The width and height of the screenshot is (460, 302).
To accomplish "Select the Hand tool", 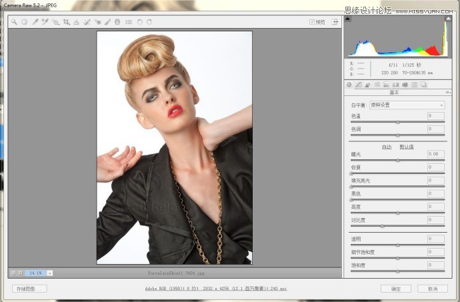I will [x=23, y=22].
